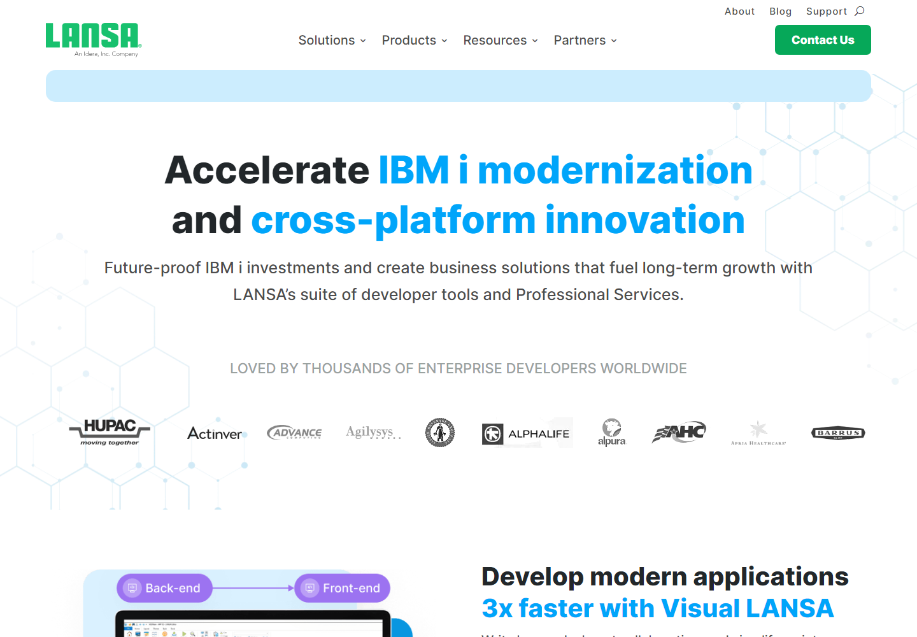
Task: Click the BARRUS logo
Action: [x=838, y=433]
